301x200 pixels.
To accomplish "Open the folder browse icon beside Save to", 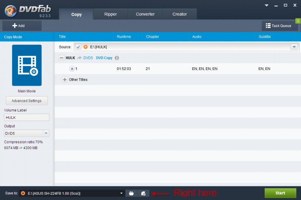I will tap(131, 193).
